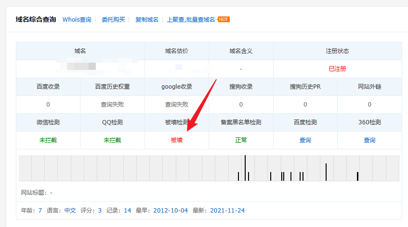Click 复制域名 to copy the domain
This screenshot has height=227, width=408.
coord(147,20)
